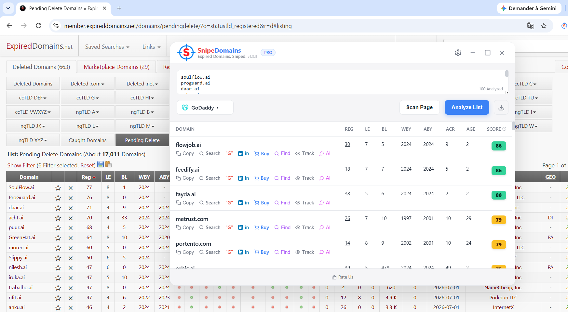This screenshot has height=312, width=568.
Task: Reset the selected filters
Action: click(x=87, y=165)
